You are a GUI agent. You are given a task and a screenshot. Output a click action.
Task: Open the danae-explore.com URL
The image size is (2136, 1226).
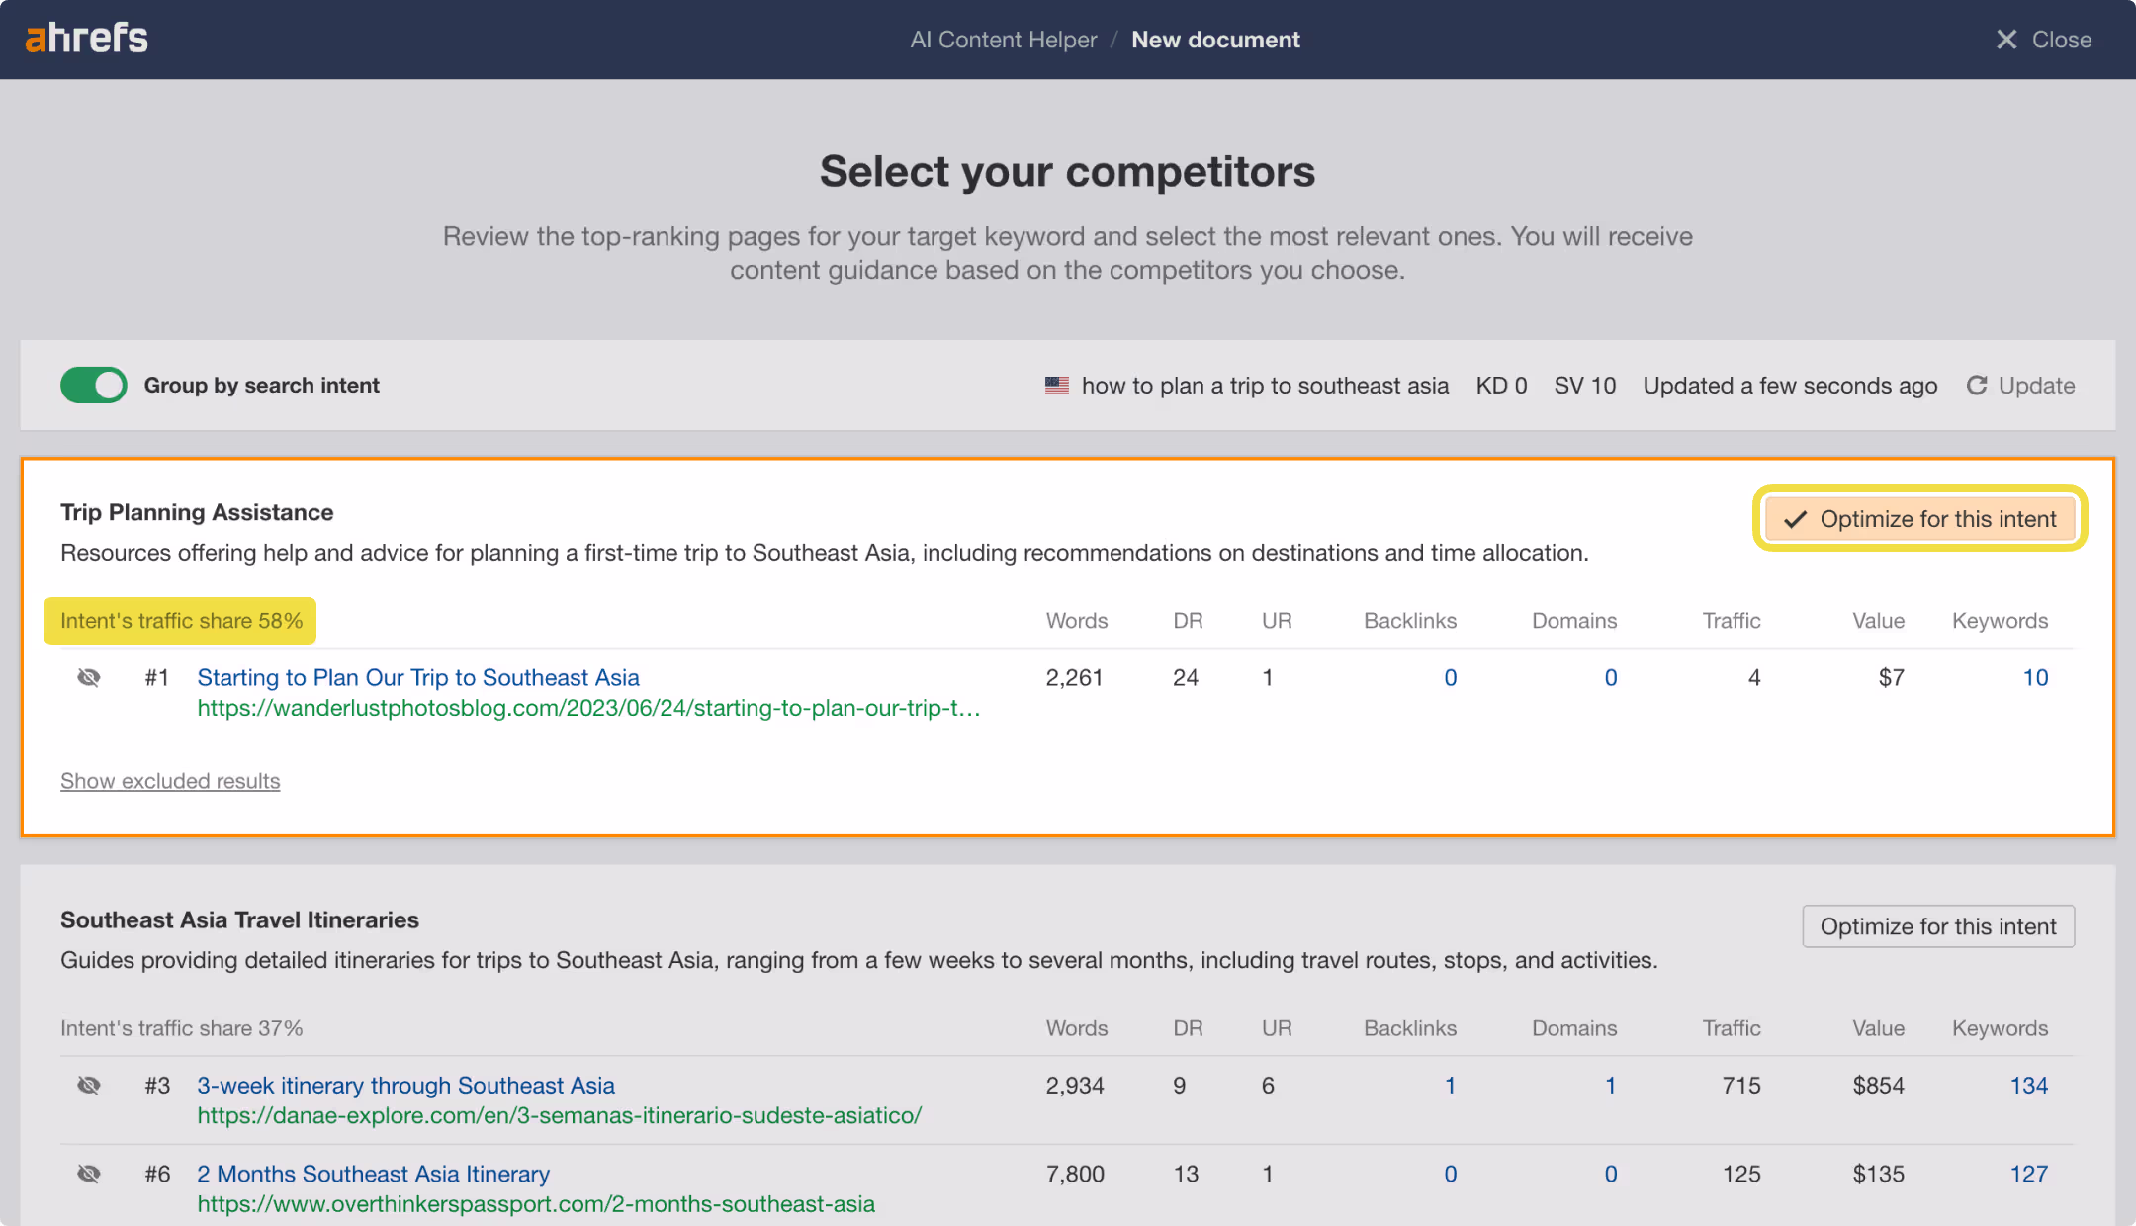[x=559, y=1115]
